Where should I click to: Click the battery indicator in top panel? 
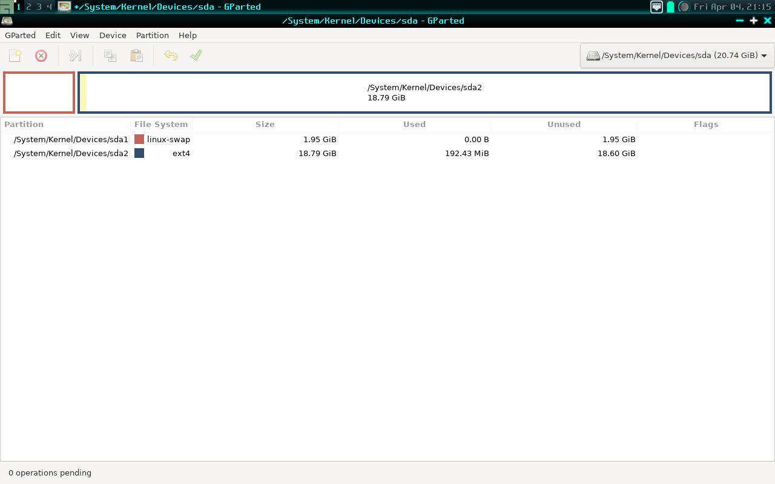670,7
